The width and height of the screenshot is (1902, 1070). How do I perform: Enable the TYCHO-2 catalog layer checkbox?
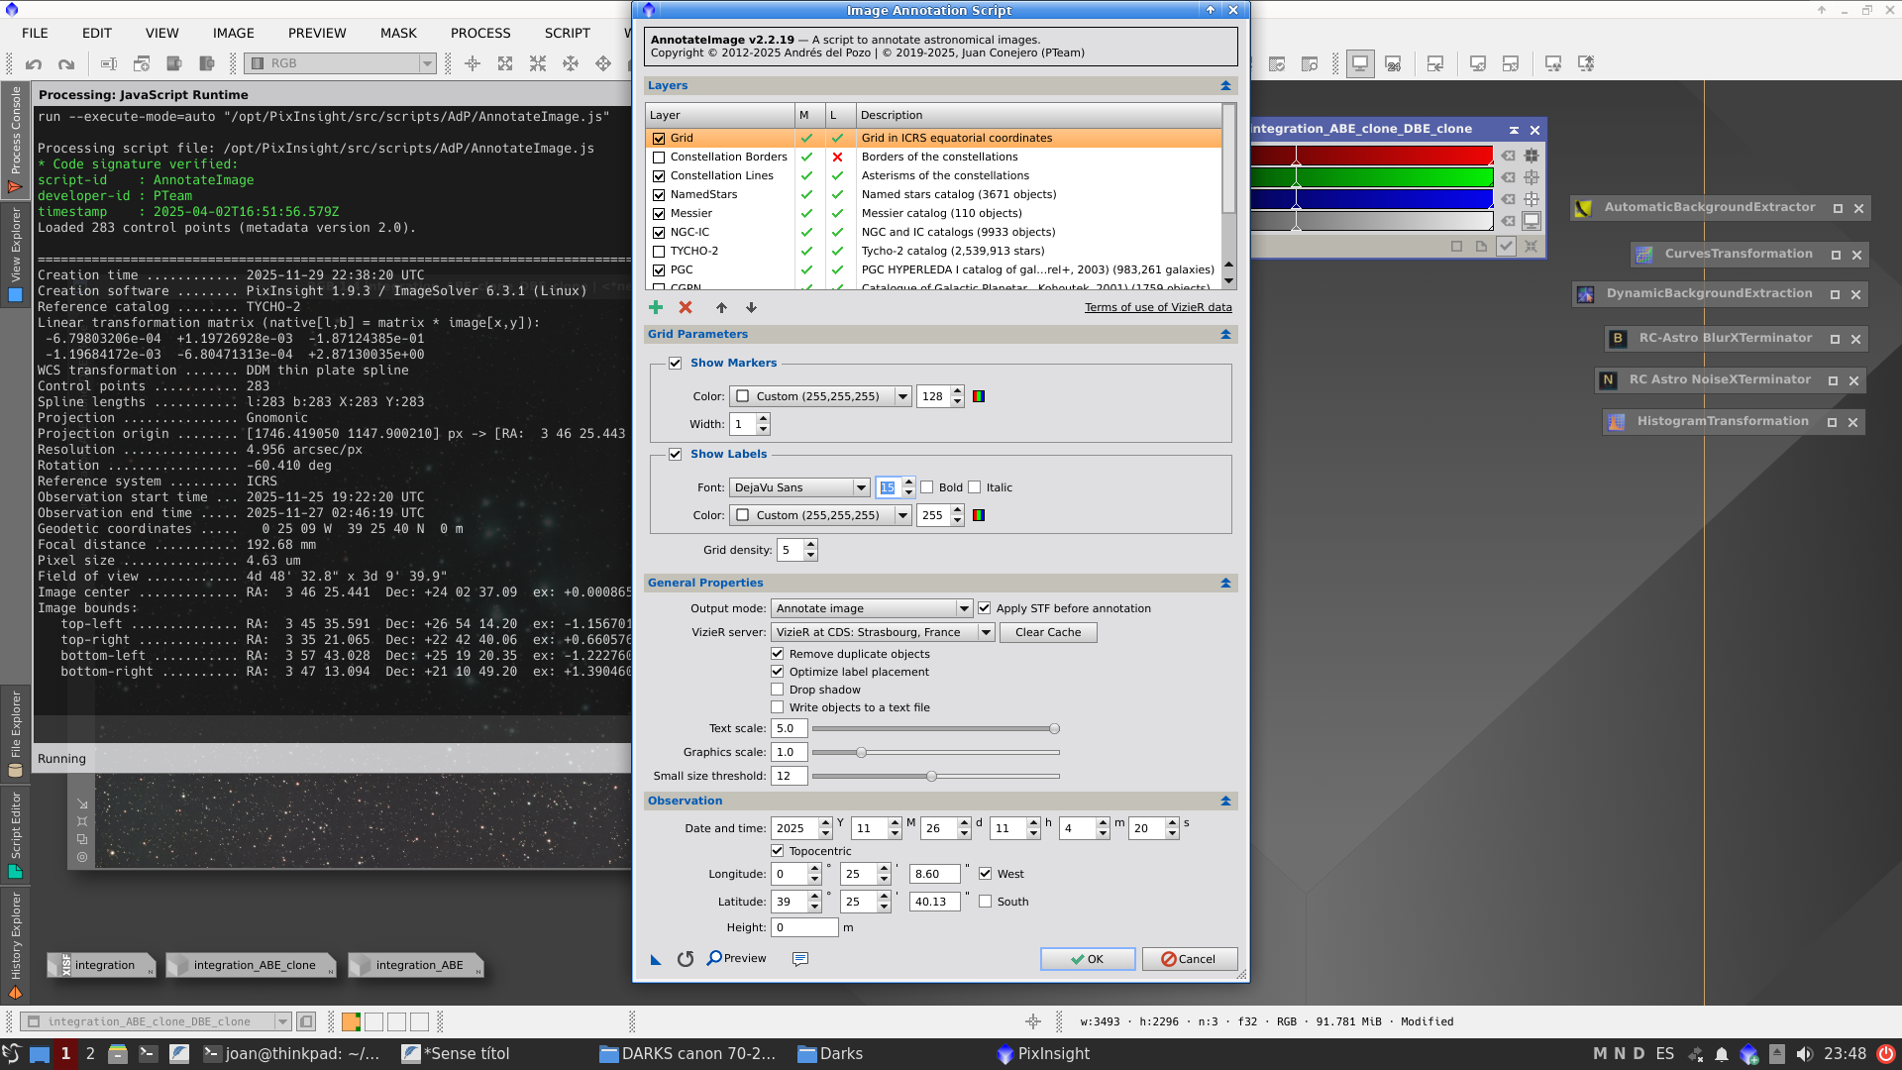point(659,251)
